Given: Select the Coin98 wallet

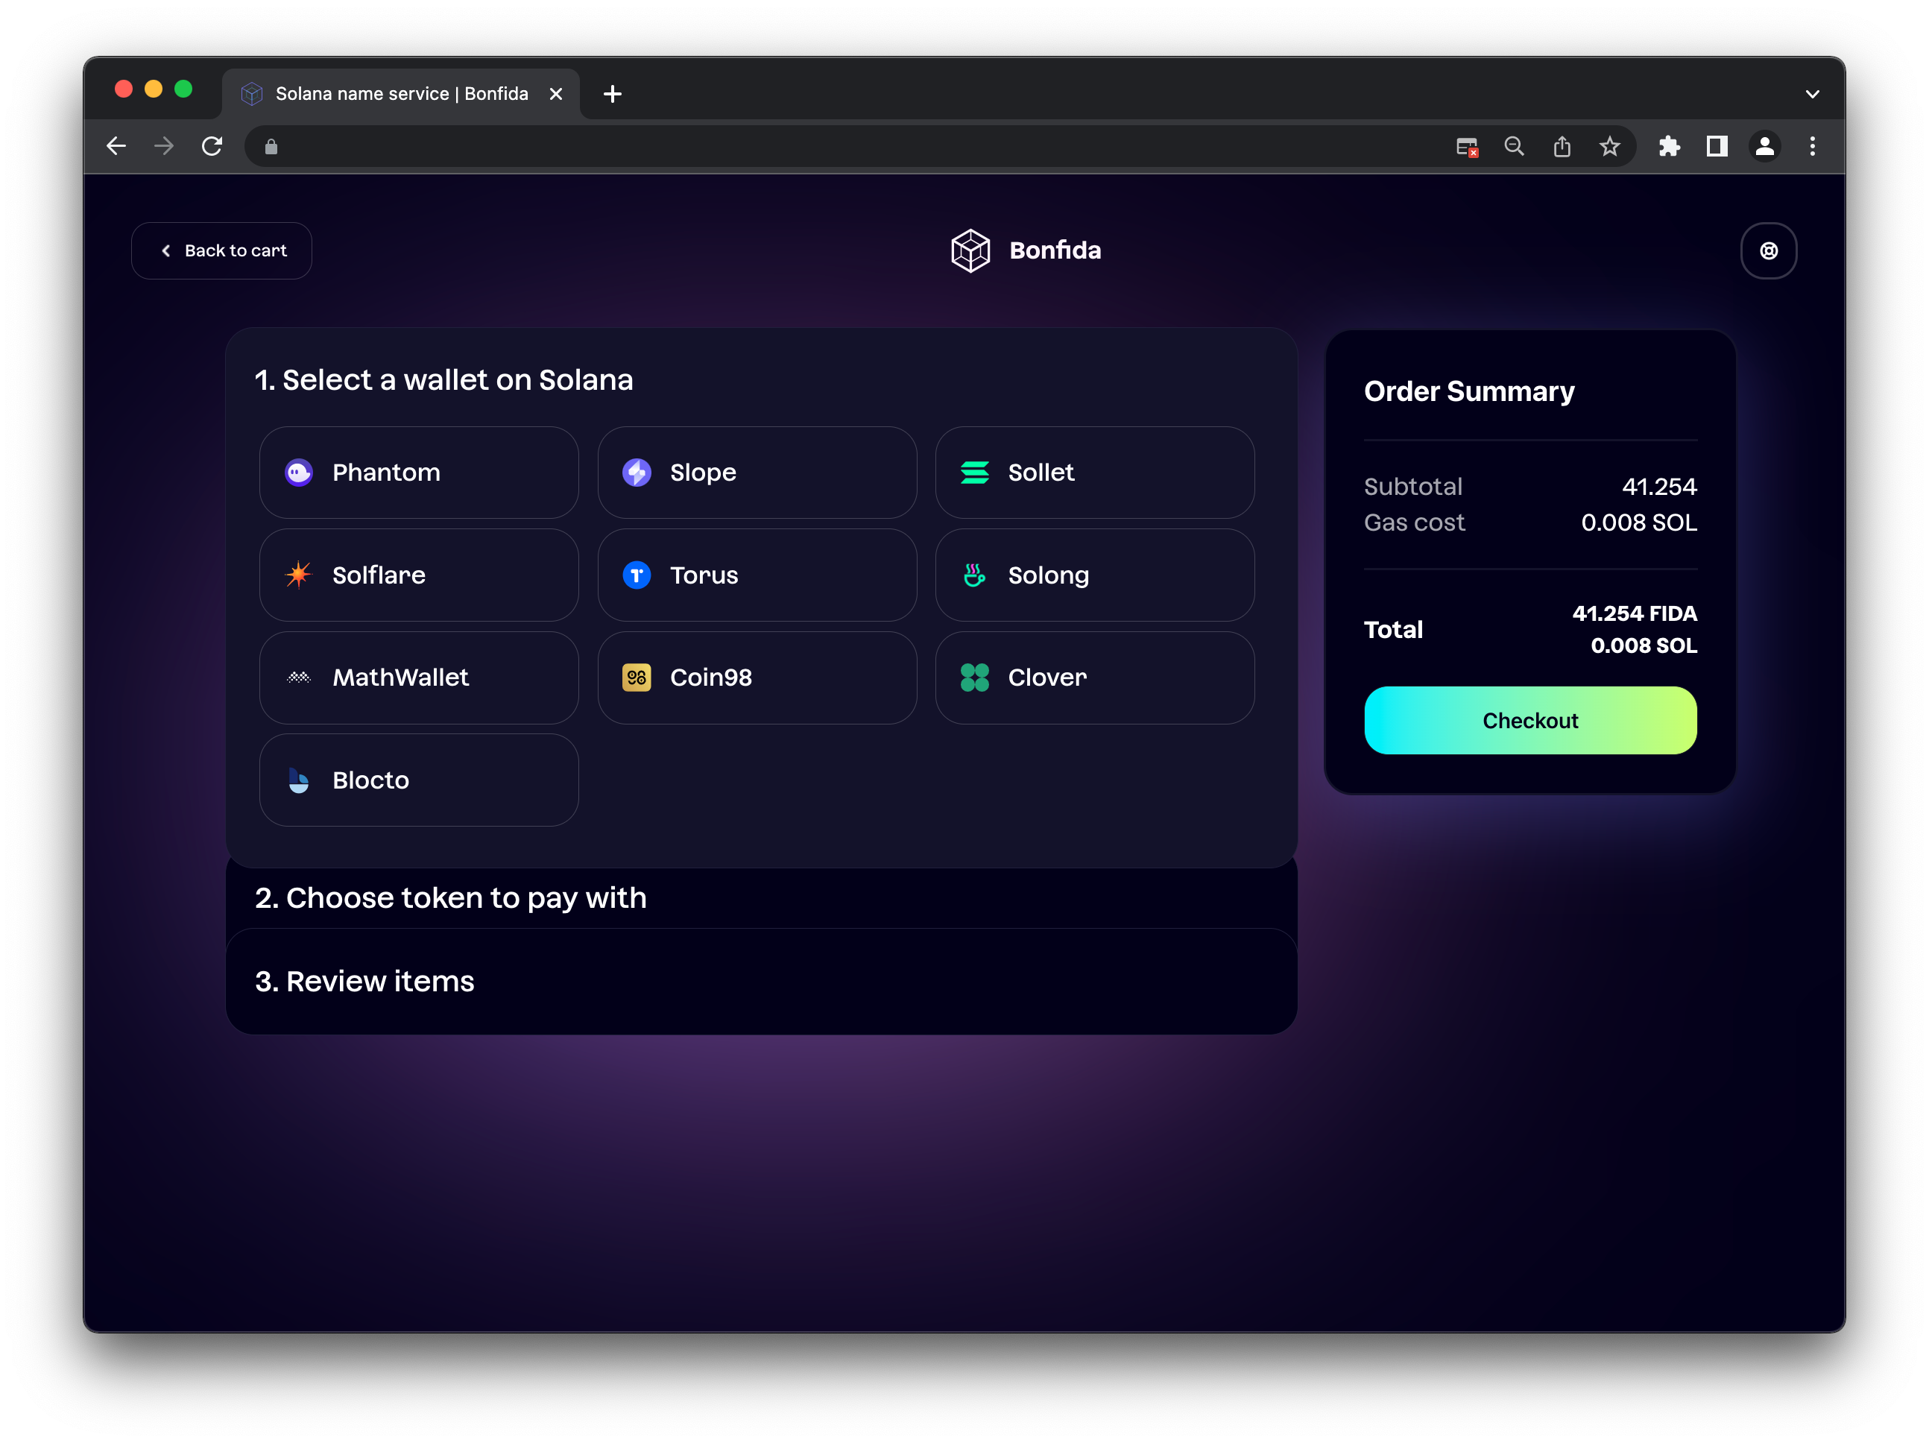Looking at the screenshot, I should point(757,678).
